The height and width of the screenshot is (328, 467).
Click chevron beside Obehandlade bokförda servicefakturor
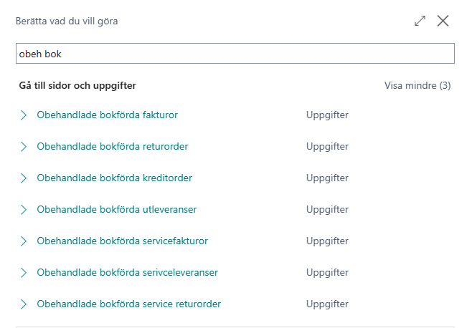24,241
